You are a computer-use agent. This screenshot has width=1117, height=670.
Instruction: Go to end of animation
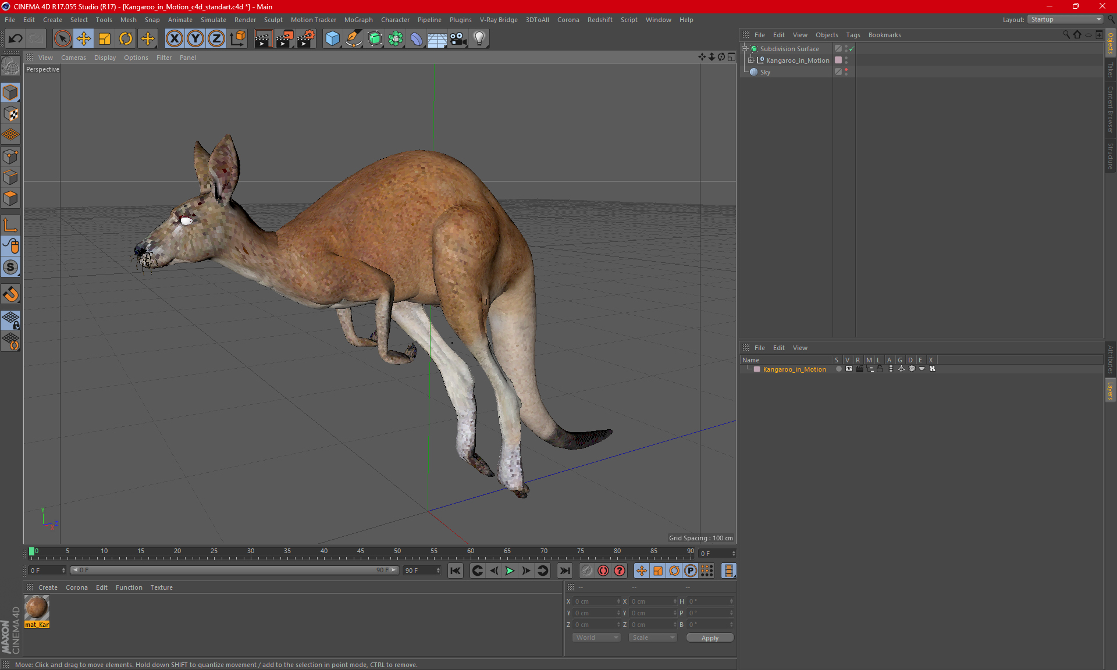point(564,571)
